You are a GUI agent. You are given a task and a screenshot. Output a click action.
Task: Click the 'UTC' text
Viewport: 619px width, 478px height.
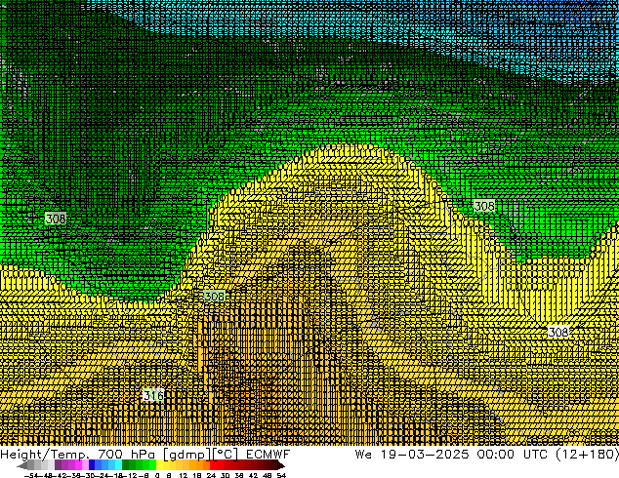535,455
